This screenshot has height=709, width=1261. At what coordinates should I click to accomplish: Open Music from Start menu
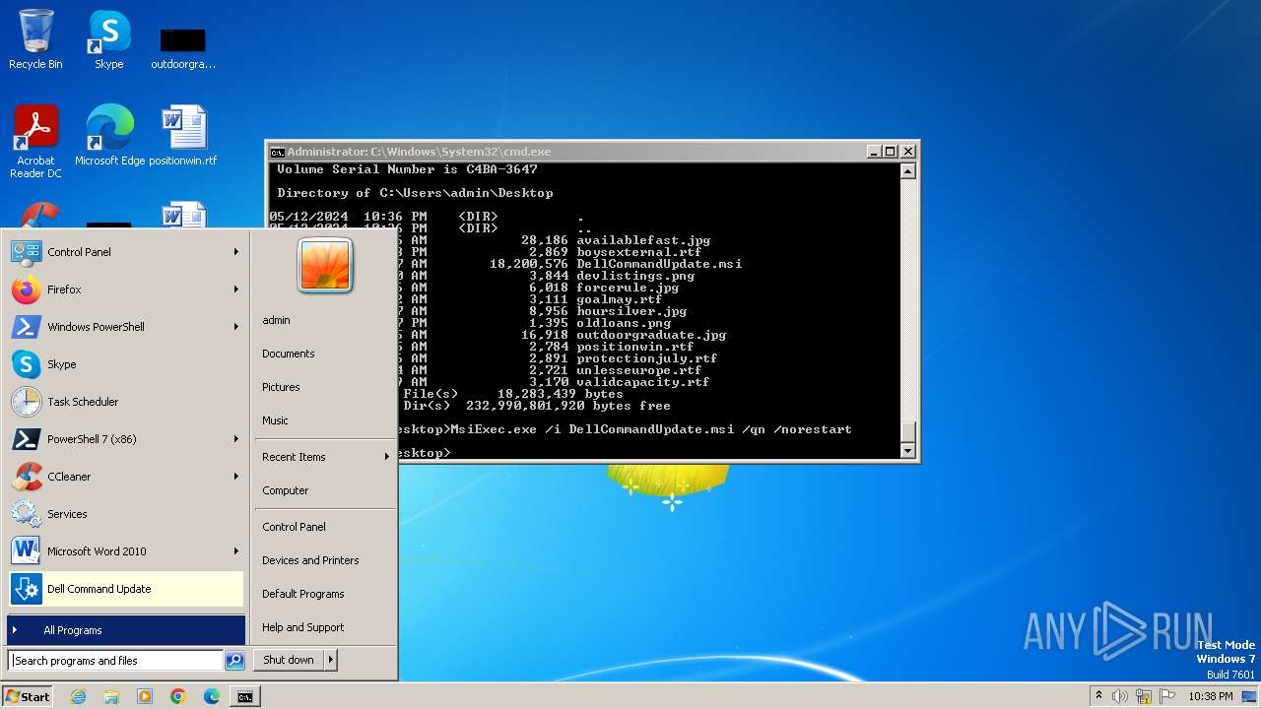275,420
